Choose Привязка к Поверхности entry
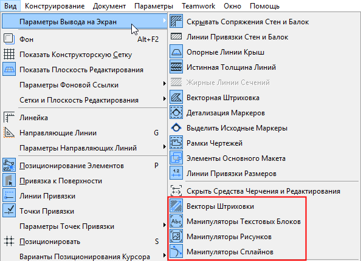 84,180
